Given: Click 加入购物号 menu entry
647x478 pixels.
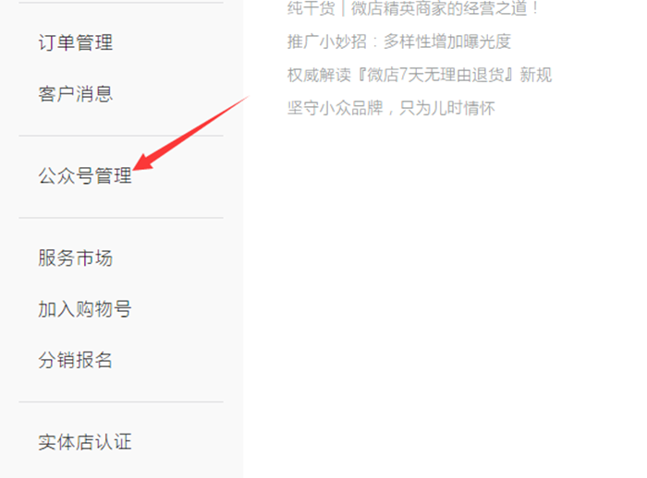Looking at the screenshot, I should (85, 309).
